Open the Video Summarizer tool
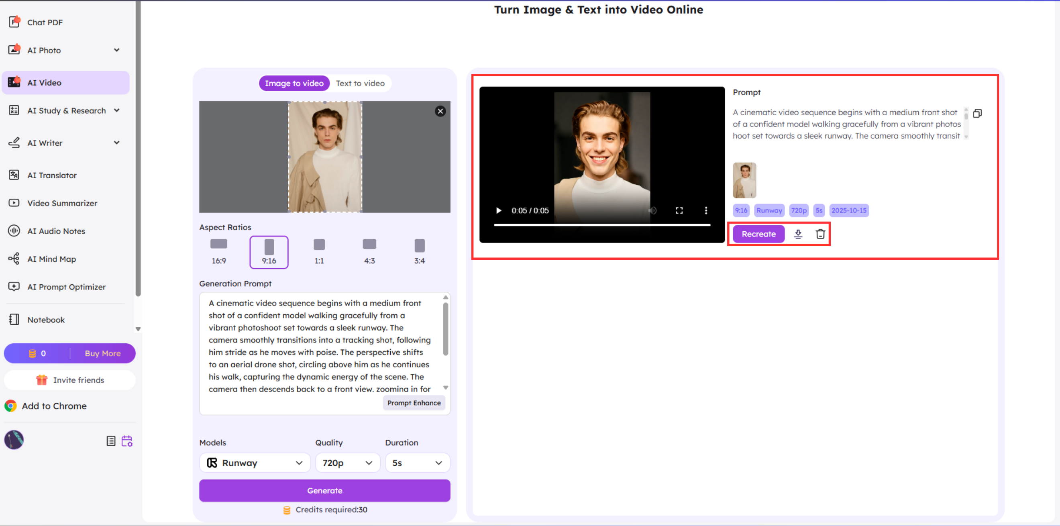 pos(62,203)
